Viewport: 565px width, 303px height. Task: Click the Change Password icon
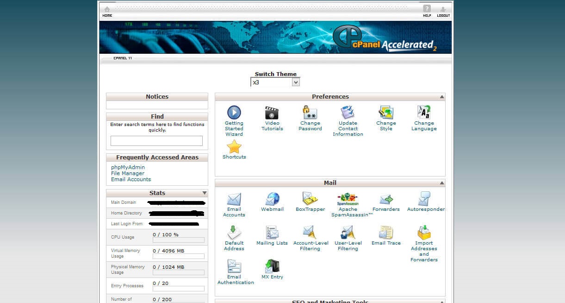click(310, 113)
